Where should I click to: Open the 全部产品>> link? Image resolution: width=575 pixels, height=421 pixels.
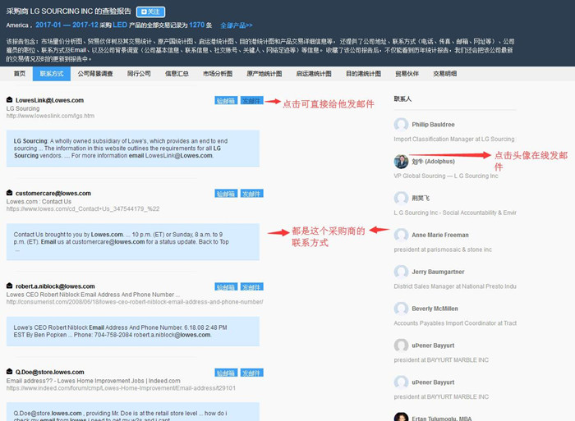[237, 25]
